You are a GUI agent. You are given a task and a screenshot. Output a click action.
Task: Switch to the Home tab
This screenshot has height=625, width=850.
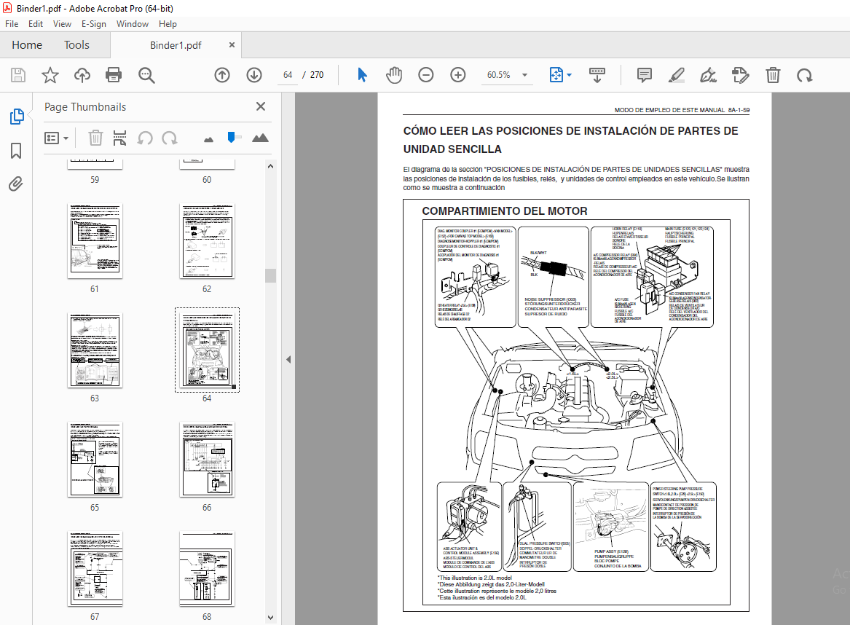(27, 45)
